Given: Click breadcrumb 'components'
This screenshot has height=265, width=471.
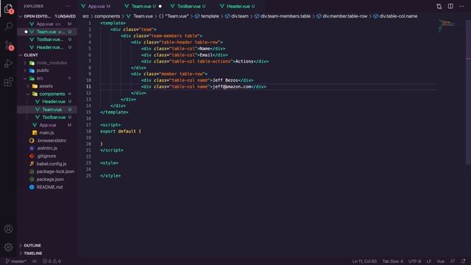Looking at the screenshot, I should (107, 16).
